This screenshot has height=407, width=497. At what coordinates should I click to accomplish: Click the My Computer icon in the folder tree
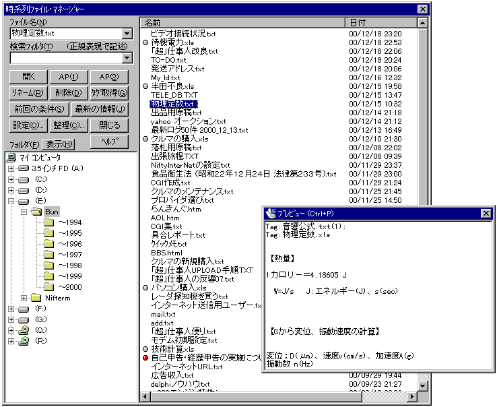[x=11, y=158]
